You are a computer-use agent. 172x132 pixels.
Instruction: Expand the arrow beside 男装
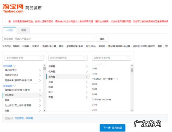click(40, 100)
